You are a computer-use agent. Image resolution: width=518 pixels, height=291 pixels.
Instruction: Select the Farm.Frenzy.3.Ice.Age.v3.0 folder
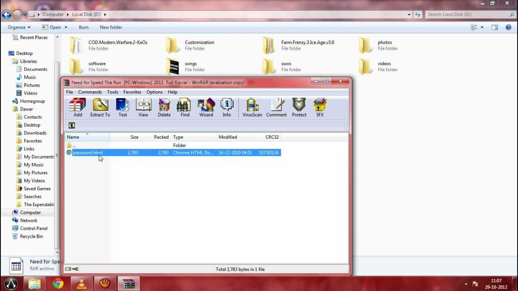tap(298, 45)
